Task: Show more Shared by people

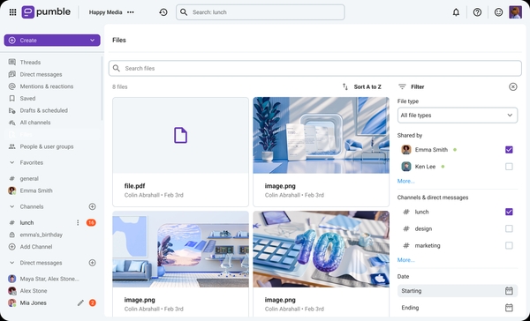Action: (x=405, y=181)
